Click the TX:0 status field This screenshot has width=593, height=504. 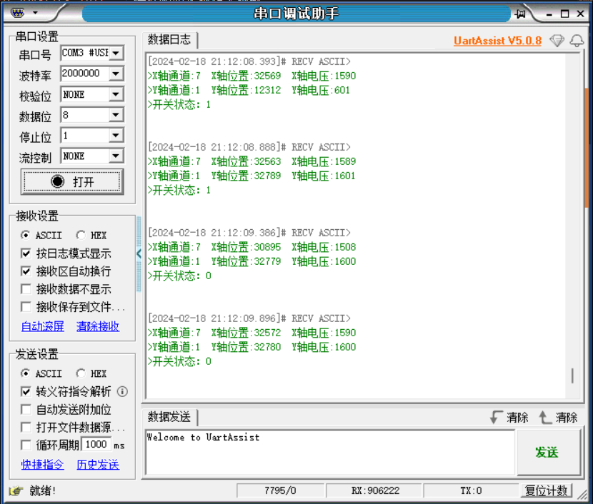point(471,490)
